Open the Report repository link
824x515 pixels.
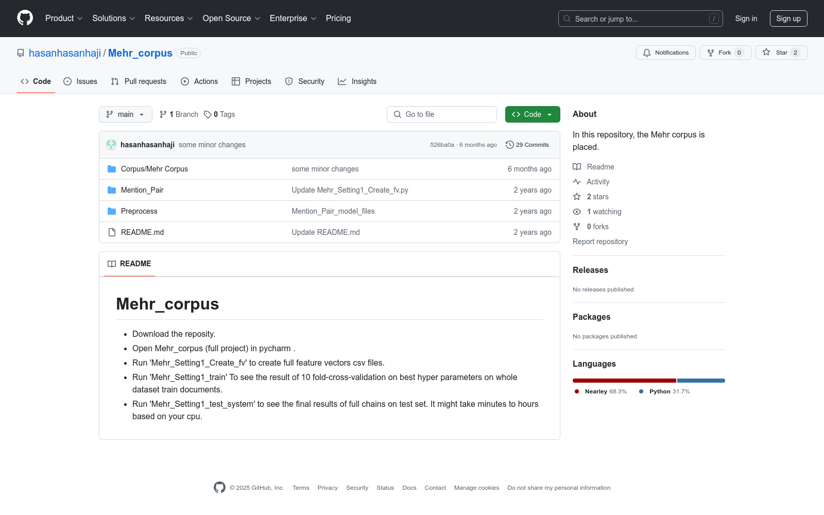[600, 242]
